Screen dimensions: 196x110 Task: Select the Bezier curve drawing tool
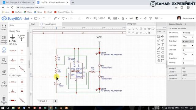[x=159, y=40]
